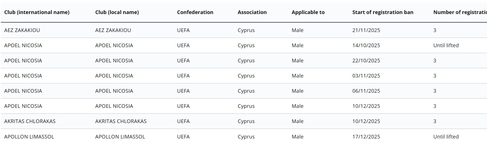Click the 17/12/2025 ban start date
Screen dimensions: 487x150
[366, 137]
